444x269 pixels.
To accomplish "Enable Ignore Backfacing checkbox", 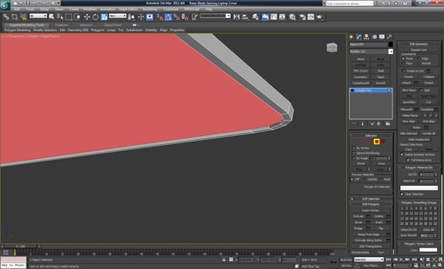I will click(354, 153).
